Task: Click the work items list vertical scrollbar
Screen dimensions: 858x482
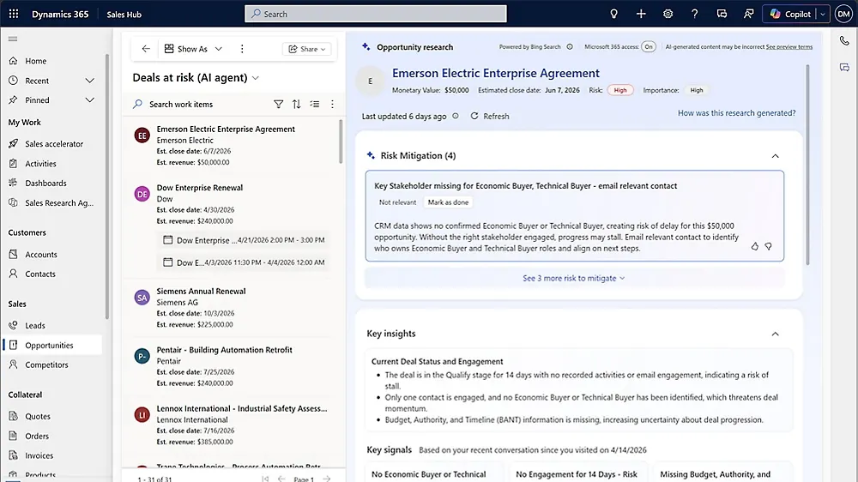Action: point(341,142)
